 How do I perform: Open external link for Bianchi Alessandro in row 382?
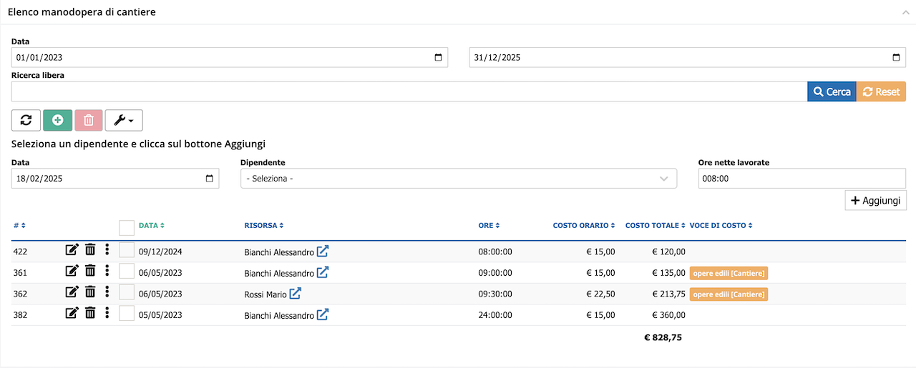[323, 314]
